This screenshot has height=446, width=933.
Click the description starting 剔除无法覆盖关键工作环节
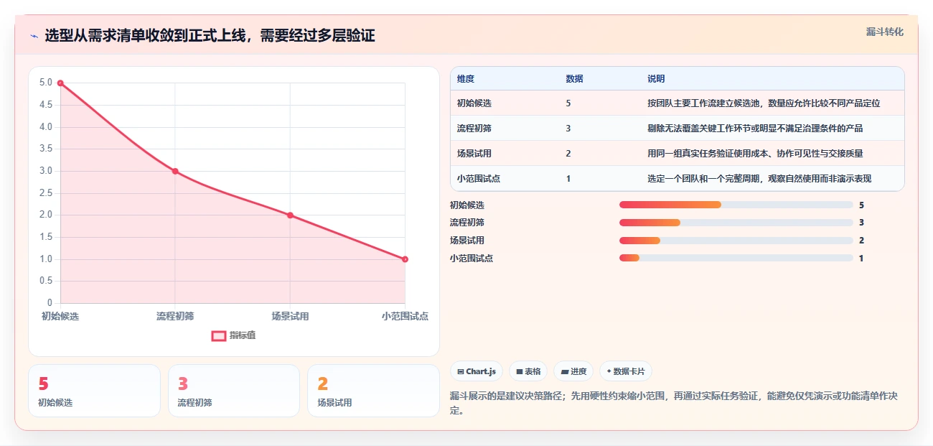755,129
